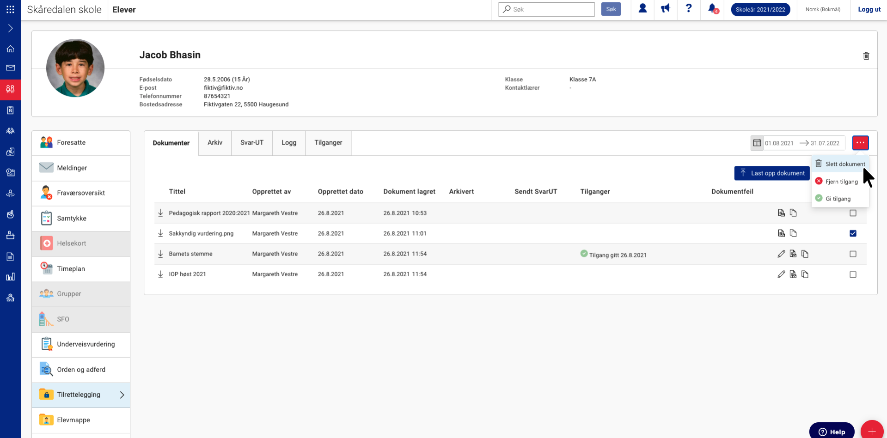The height and width of the screenshot is (438, 887).
Task: Switch to the Svar-UT tab
Action: [252, 143]
